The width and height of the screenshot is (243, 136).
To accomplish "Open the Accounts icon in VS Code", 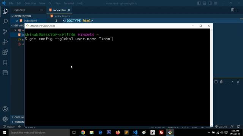I will tap(5, 109).
